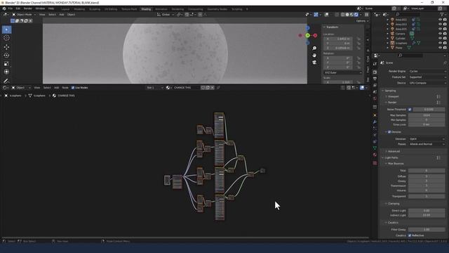
Task: Click the Blender logo menu icon
Action: point(4,8)
